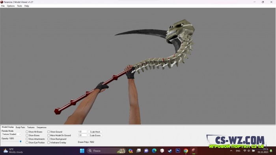Click the Scale Bones button

pyautogui.click(x=95, y=135)
